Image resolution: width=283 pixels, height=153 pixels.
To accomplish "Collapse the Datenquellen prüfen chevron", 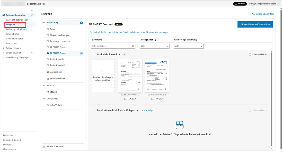I will click(x=32, y=15).
